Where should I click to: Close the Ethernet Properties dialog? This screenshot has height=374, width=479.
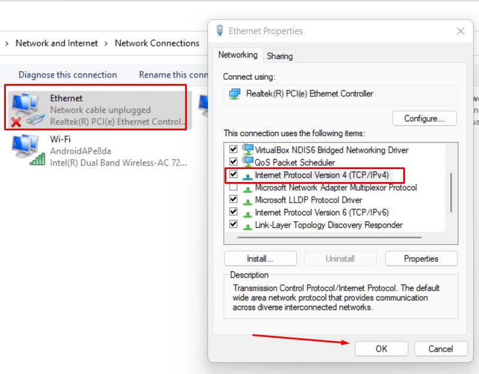pos(461,31)
